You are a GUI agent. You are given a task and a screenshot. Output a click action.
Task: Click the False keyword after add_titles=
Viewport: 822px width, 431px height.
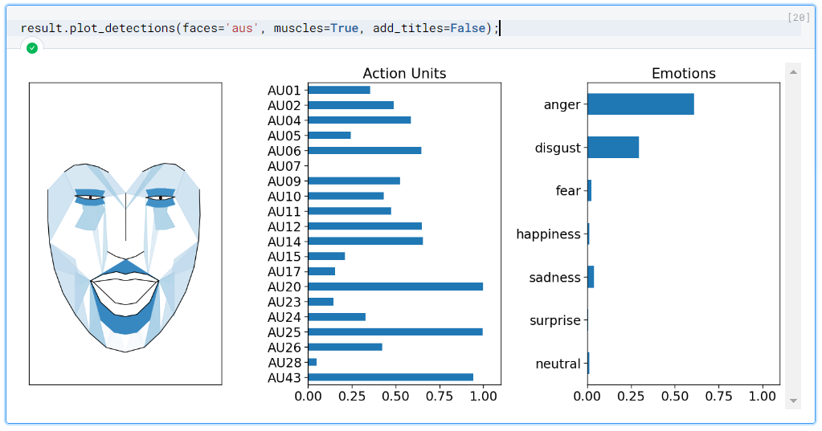click(467, 28)
